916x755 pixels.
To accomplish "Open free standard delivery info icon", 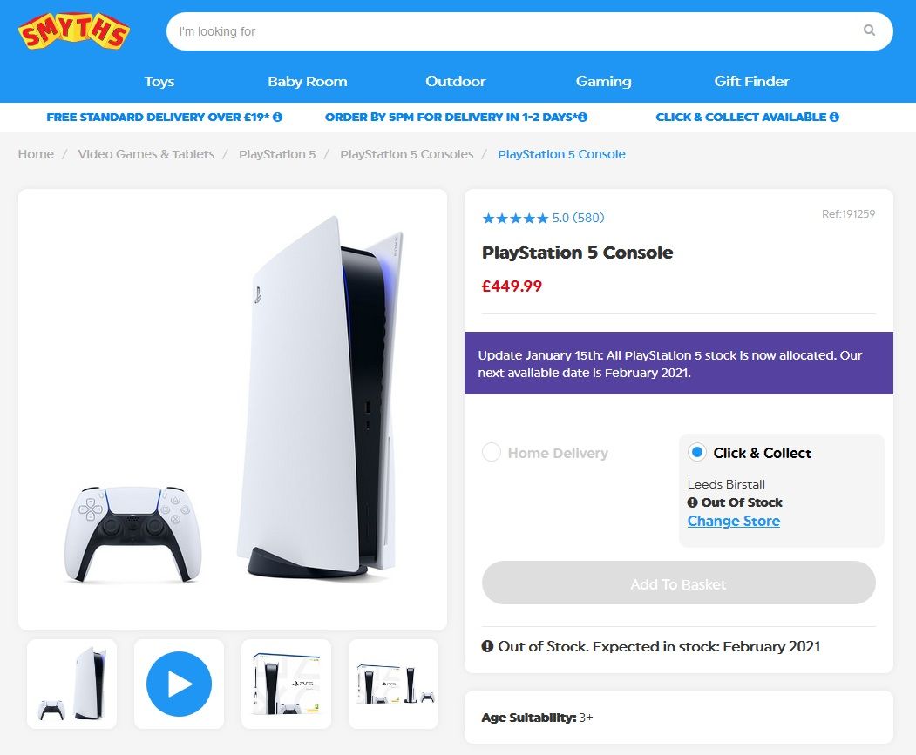I will (277, 117).
